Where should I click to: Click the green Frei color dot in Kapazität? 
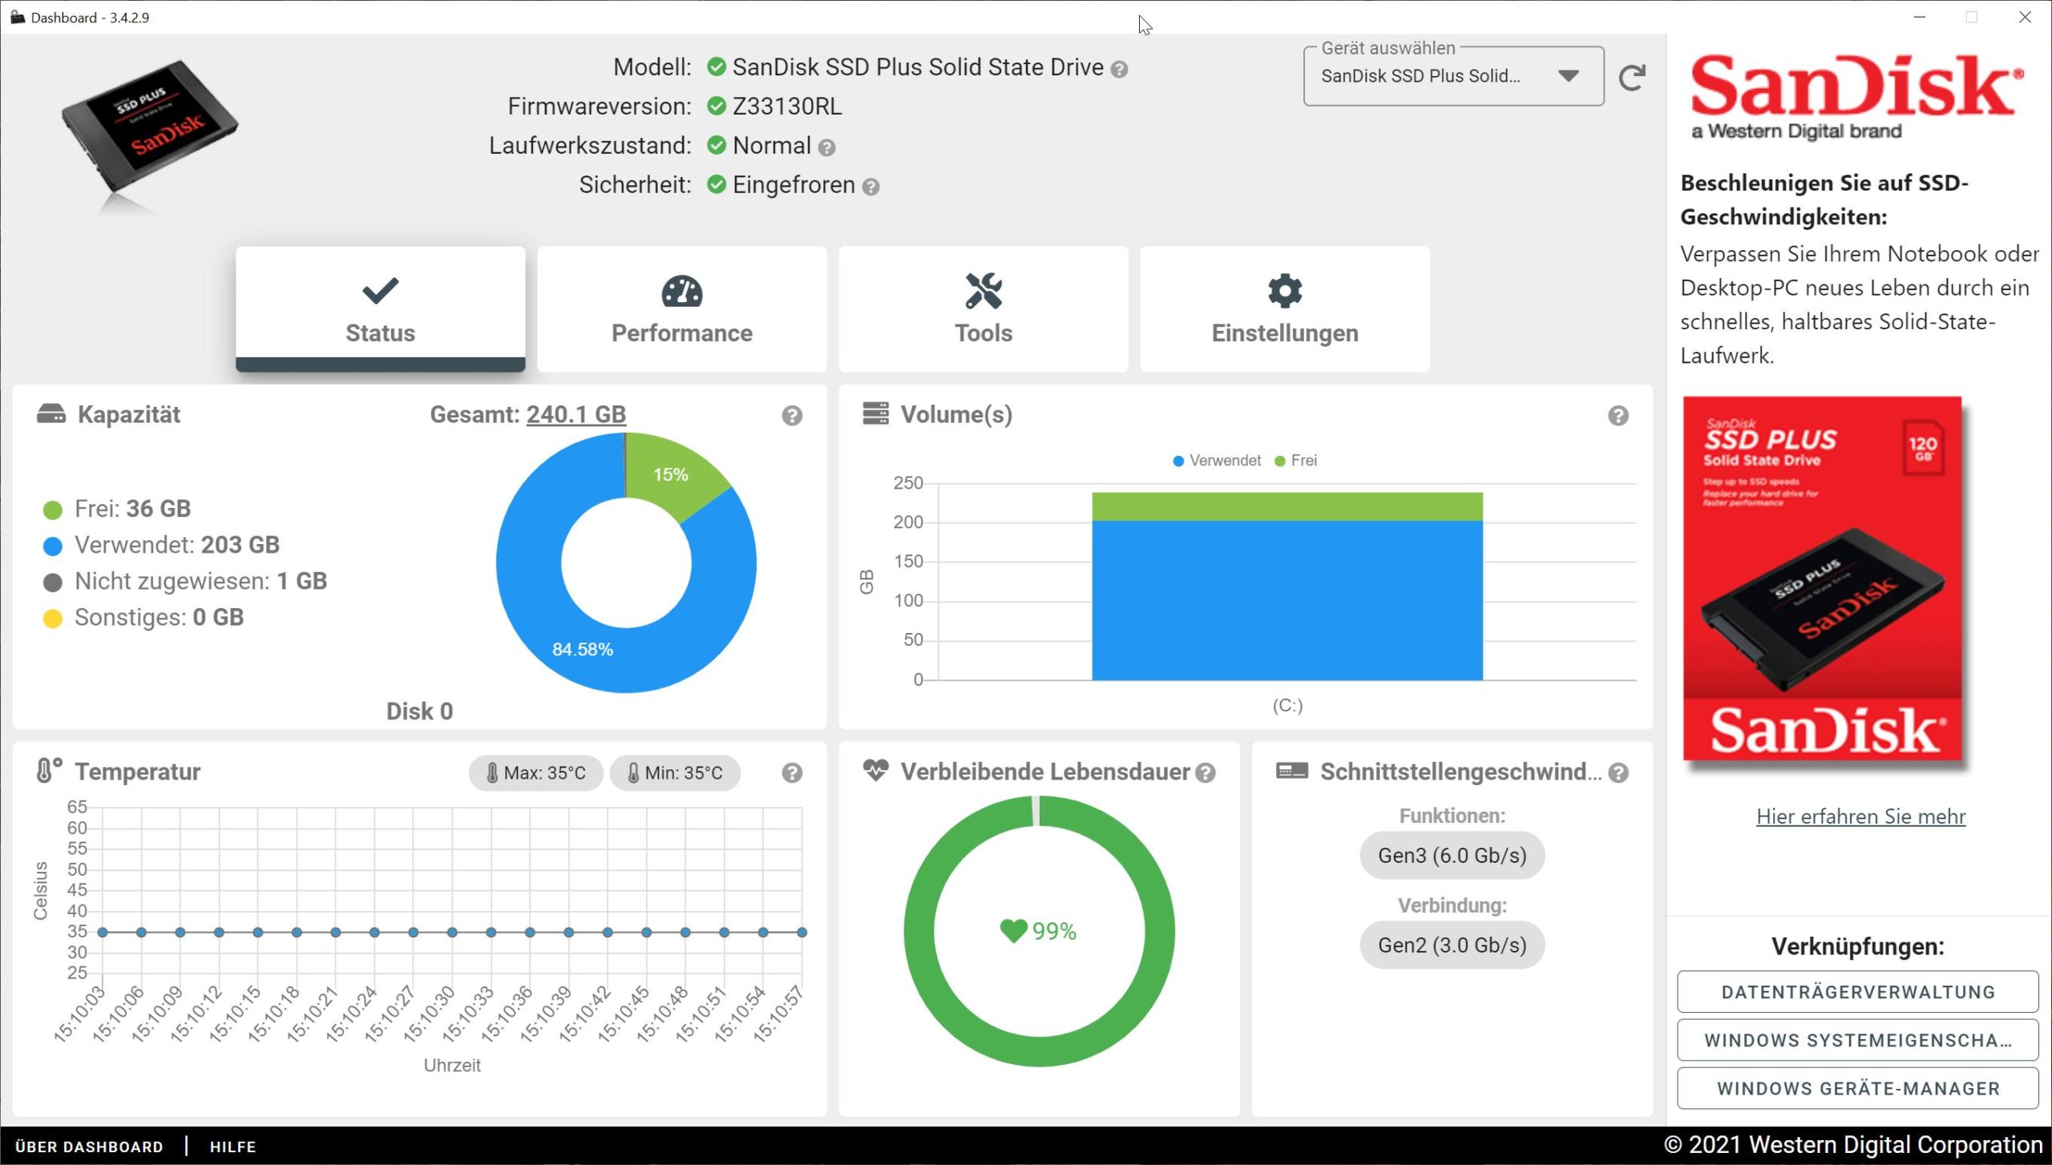(x=53, y=510)
